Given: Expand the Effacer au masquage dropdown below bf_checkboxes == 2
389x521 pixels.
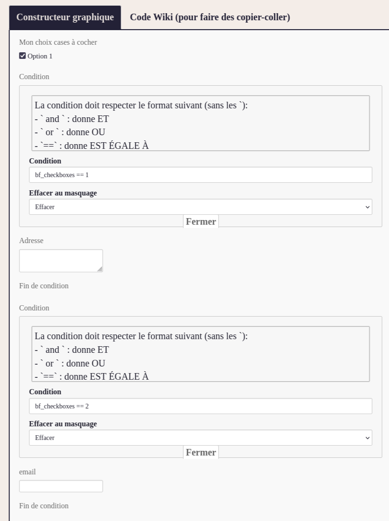Looking at the screenshot, I should (x=201, y=438).
